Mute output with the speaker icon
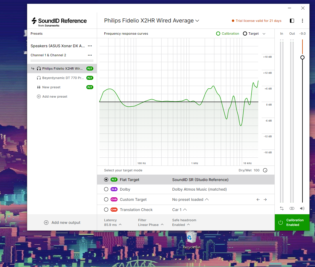315x267 pixels. click(302, 208)
